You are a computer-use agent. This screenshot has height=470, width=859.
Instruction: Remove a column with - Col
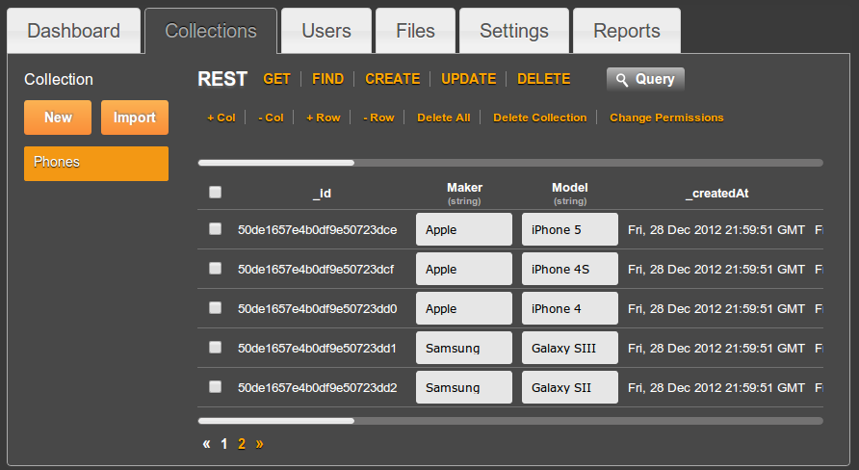pos(271,117)
